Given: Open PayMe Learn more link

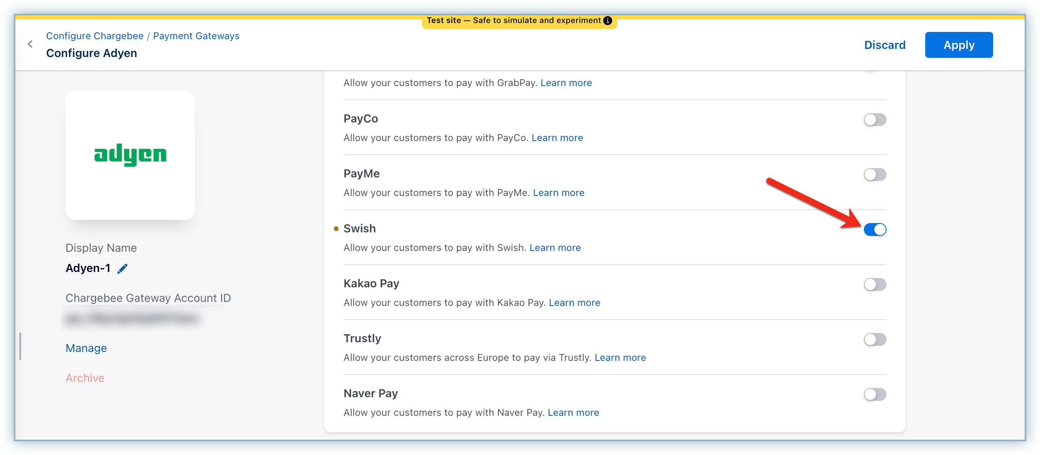Looking at the screenshot, I should 558,193.
